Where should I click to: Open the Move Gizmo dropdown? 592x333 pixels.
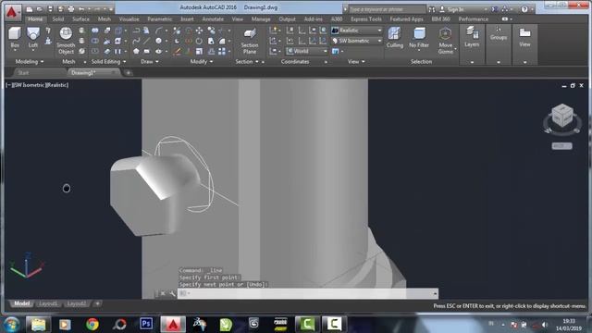tap(446, 41)
